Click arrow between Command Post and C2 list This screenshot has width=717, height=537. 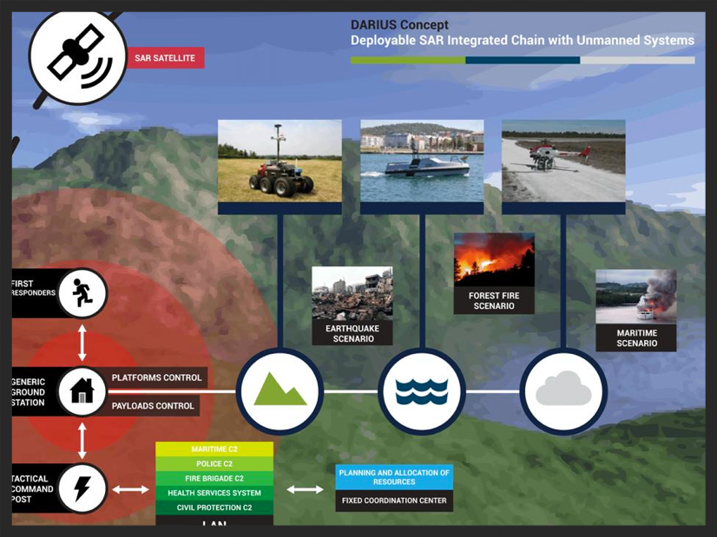(130, 489)
